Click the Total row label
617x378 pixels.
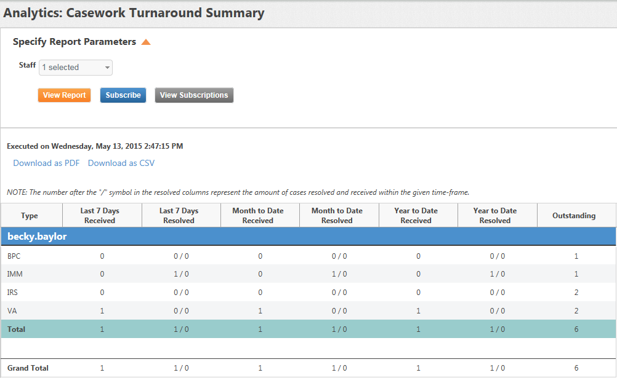(x=16, y=329)
